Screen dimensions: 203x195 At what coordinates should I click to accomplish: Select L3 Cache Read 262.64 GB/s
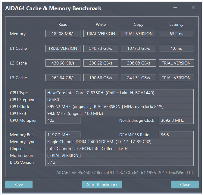click(63, 78)
